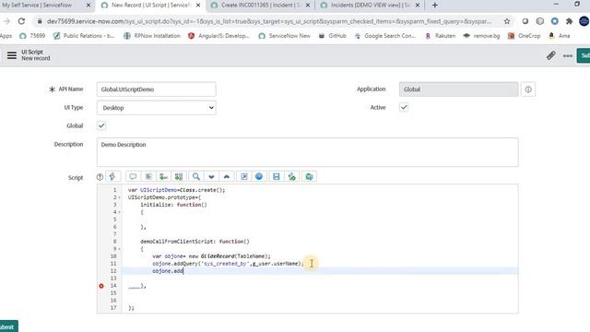Close the Incidents DEMO VIEW tab
590x332 pixels.
click(x=418, y=6)
